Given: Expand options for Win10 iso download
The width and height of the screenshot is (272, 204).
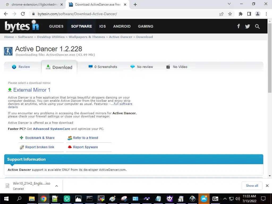Looking at the screenshot, I should tap(57, 186).
